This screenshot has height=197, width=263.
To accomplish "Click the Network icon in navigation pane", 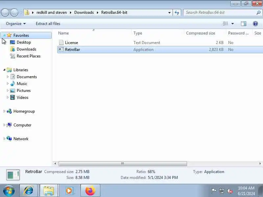I will coord(9,139).
